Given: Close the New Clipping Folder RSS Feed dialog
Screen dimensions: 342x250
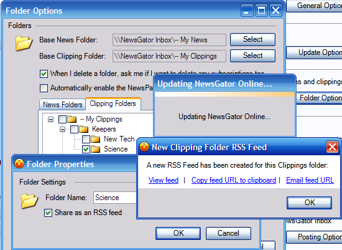Looking at the screenshot, I should 332,147.
